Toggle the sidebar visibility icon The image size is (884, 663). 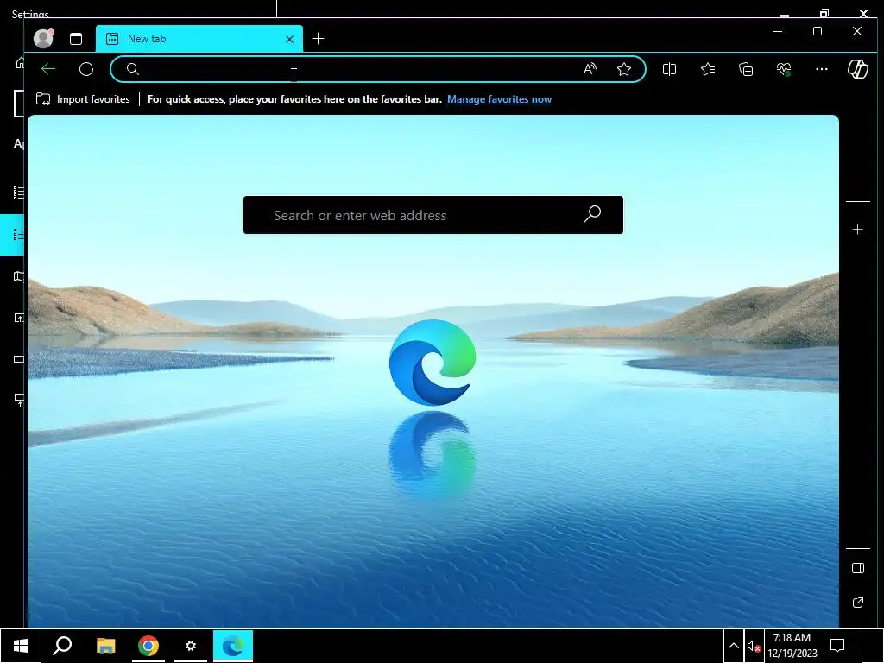pos(857,568)
